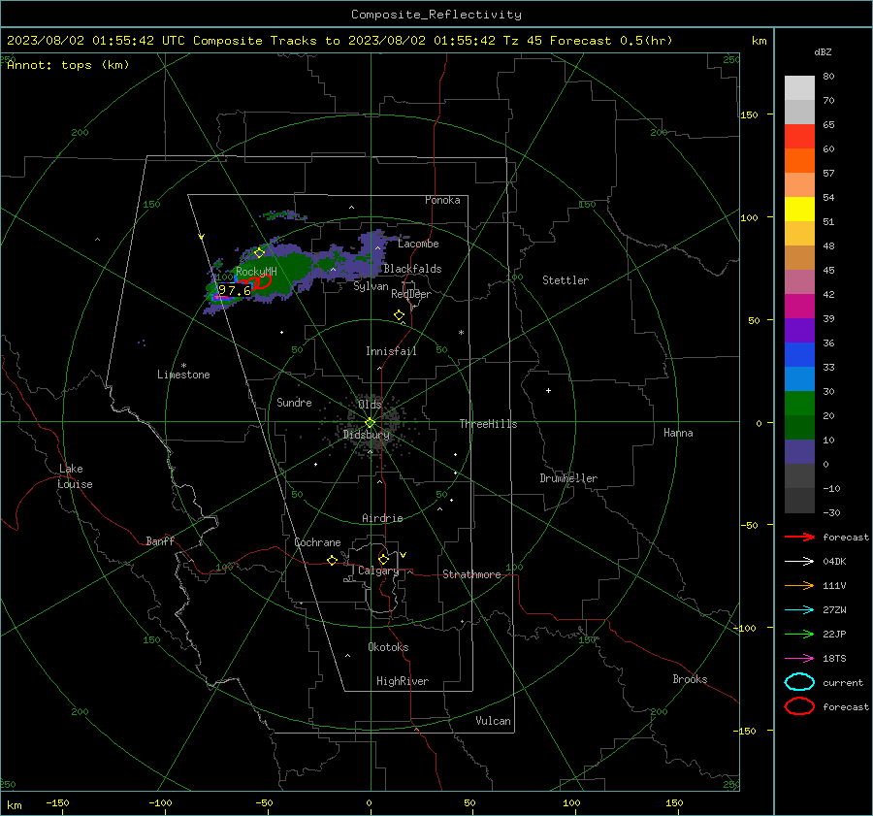Click the yellow diamond marker below RedDeer
This screenshot has height=816, width=873.
tap(400, 314)
